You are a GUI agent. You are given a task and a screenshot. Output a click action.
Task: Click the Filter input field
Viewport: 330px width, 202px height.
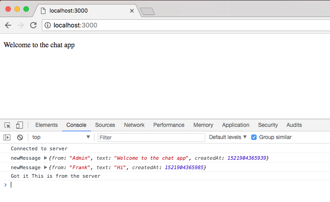(151, 137)
